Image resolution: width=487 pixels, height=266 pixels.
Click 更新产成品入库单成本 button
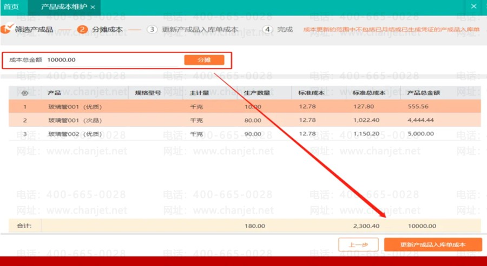[x=433, y=244]
